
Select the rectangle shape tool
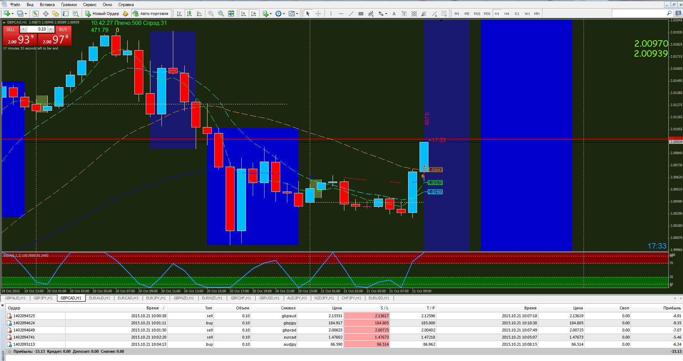pyautogui.click(x=361, y=14)
